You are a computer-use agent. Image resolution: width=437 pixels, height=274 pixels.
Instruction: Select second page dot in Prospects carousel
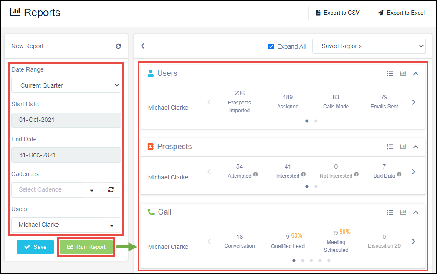point(315,186)
